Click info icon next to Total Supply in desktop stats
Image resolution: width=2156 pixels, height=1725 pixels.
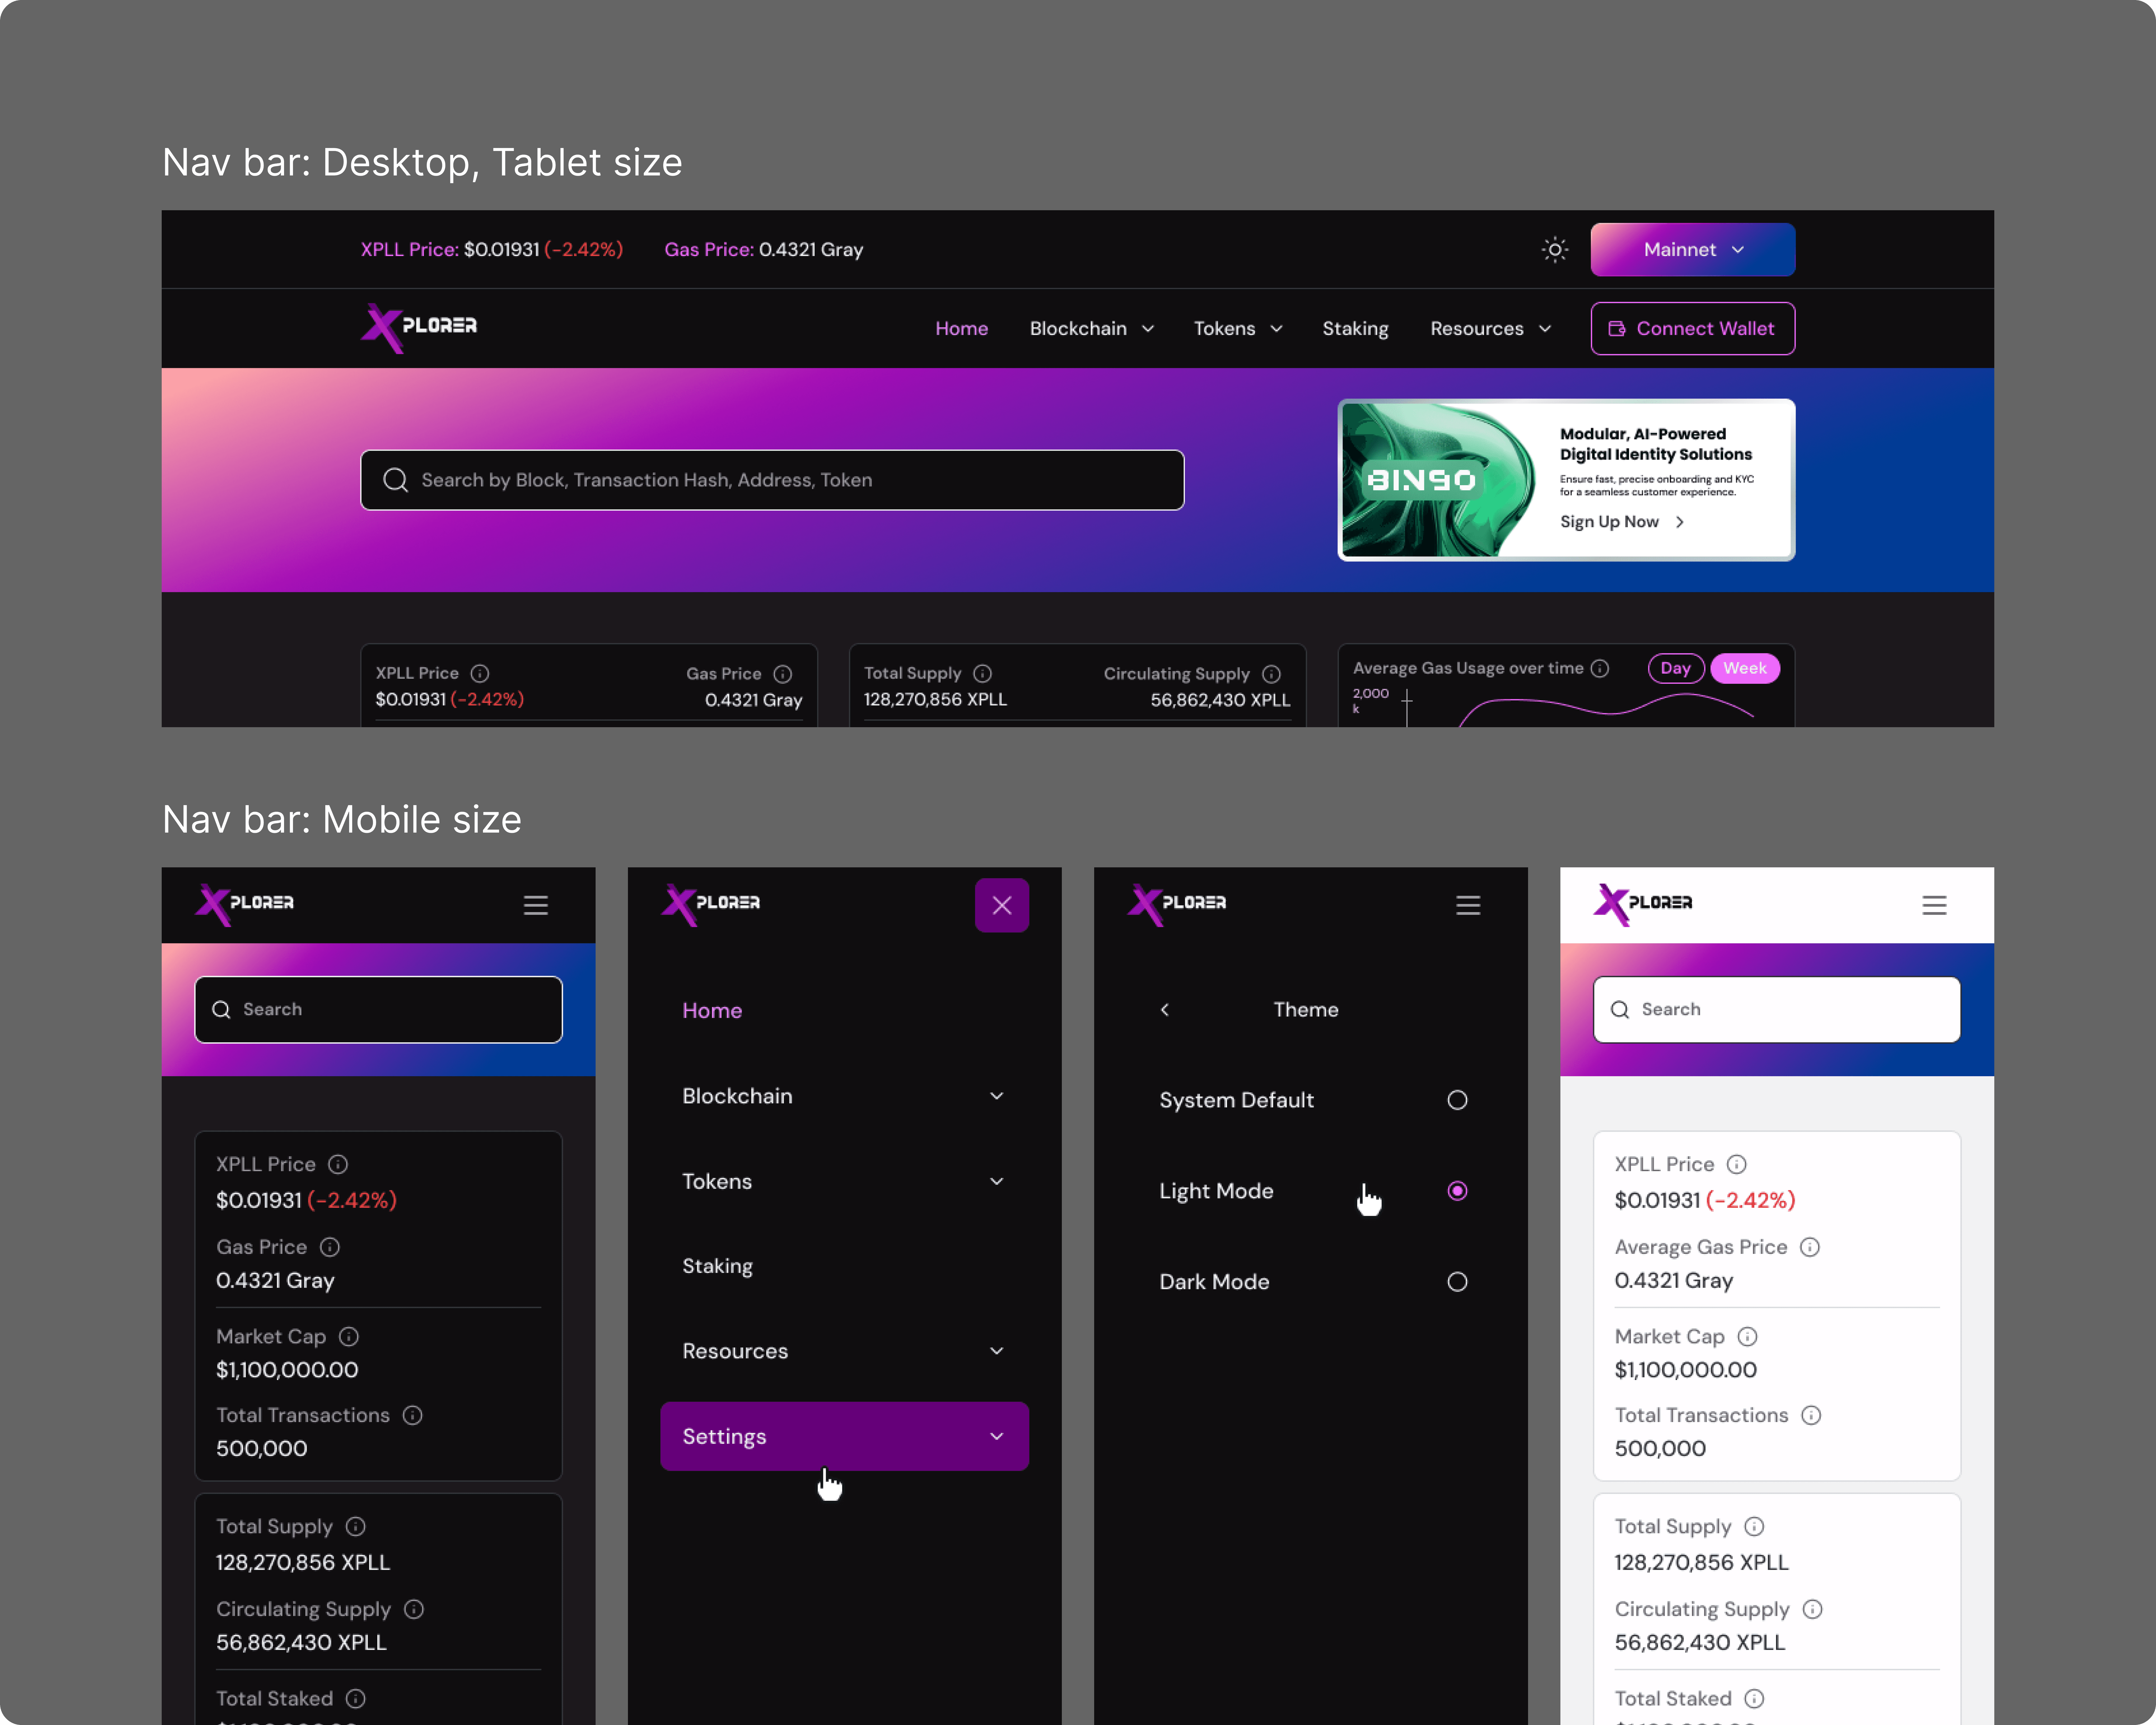[982, 673]
